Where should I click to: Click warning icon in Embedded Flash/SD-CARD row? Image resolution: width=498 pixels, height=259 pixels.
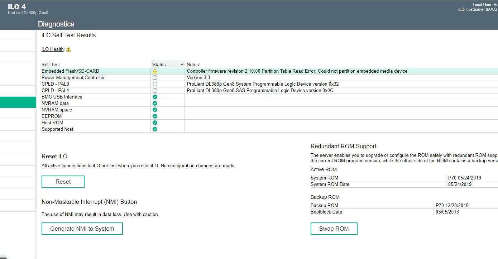[155, 71]
